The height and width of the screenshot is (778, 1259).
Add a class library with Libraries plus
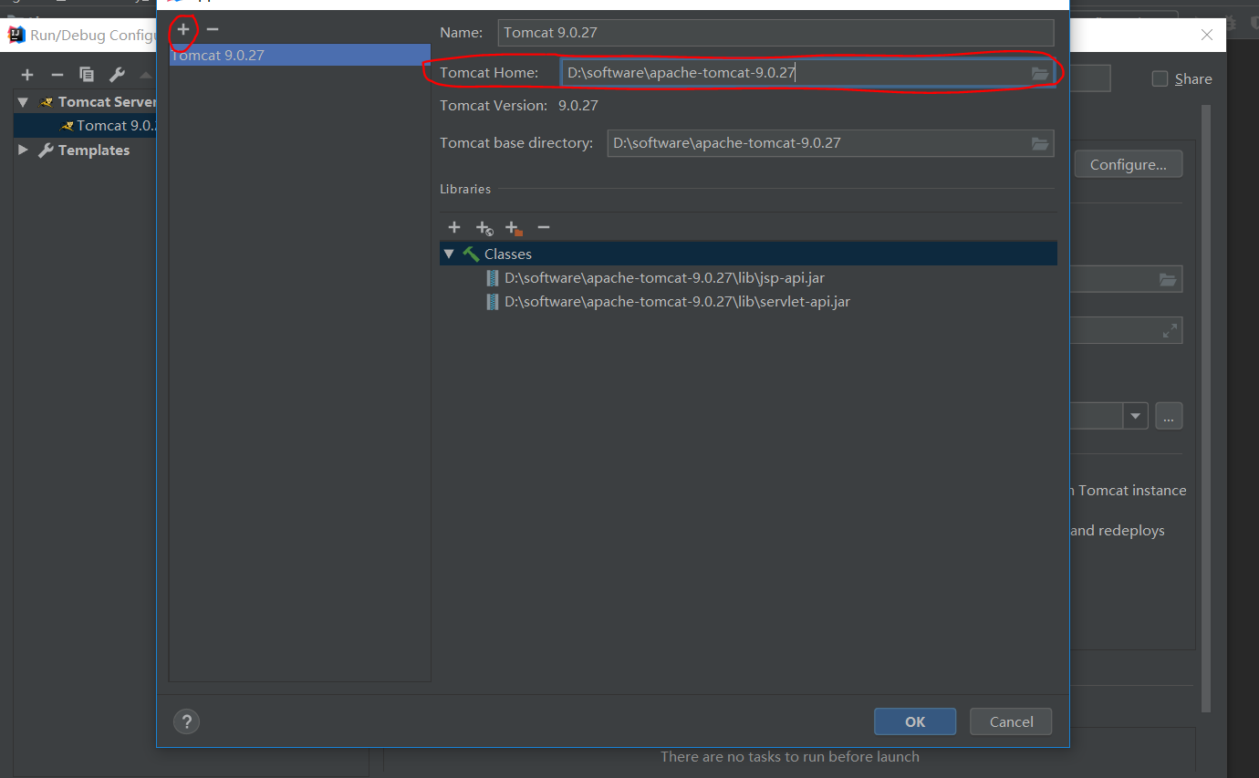[x=454, y=227]
